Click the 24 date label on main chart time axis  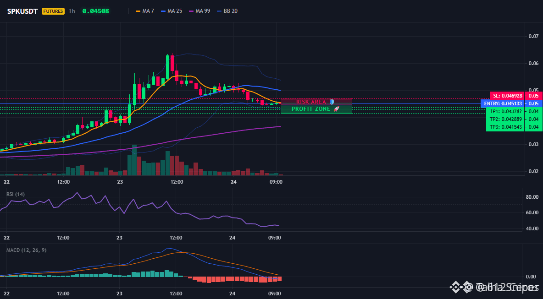(x=233, y=182)
